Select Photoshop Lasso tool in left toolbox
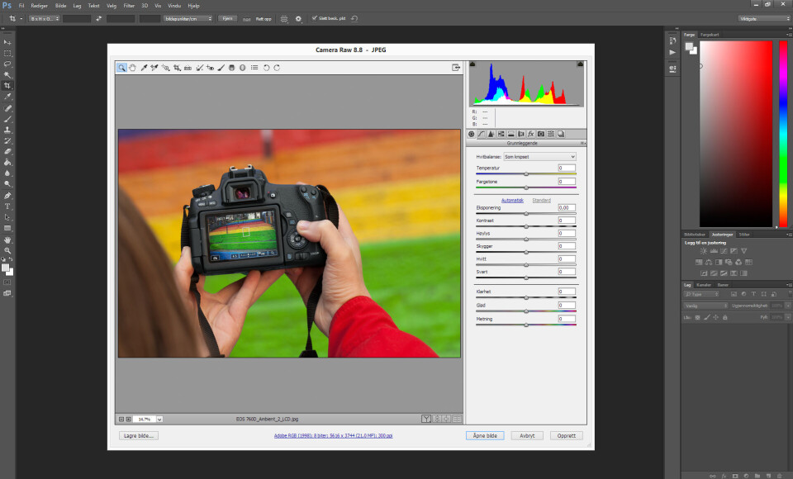 point(7,64)
